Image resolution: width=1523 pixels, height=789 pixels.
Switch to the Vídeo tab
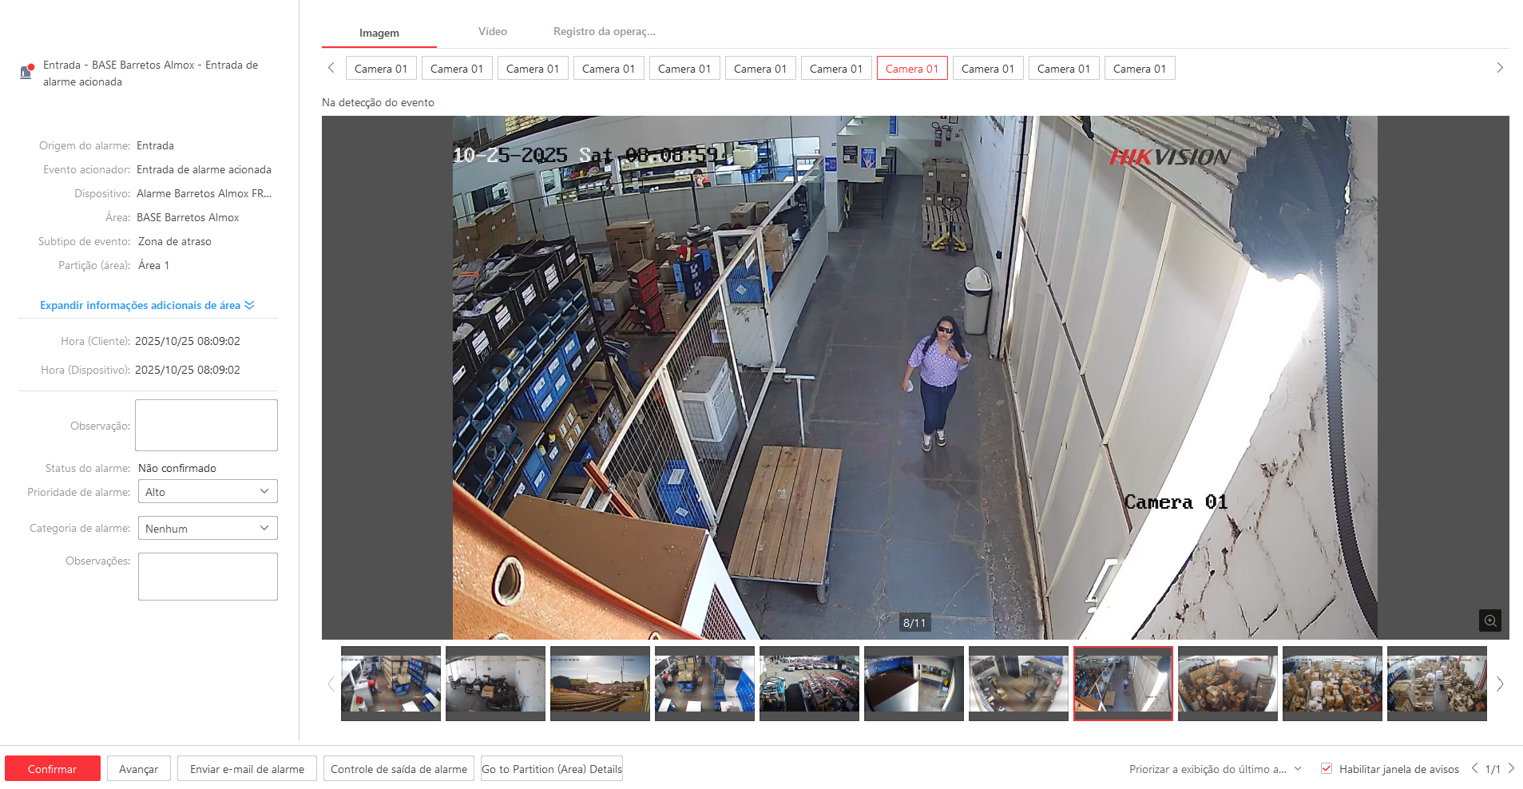pyautogui.click(x=493, y=32)
